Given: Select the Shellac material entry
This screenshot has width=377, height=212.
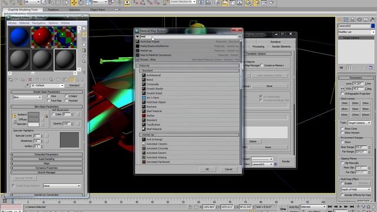Looking at the screenshot, I should [151, 115].
